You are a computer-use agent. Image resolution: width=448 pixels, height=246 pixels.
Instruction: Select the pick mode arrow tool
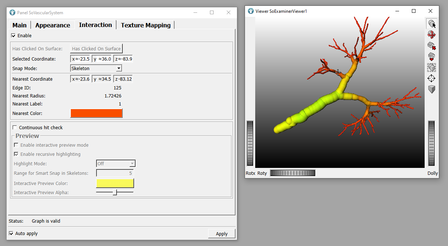[432, 24]
